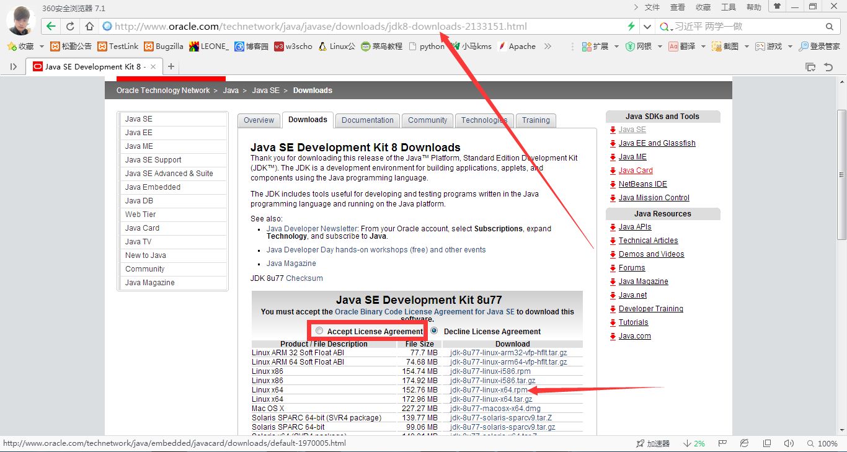Screen dimensions: 847x452
Task: Open the 扩展 extensions button
Action: click(595, 47)
